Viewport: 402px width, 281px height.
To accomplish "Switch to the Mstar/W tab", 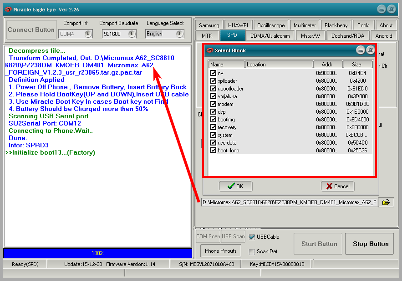I will (310, 35).
